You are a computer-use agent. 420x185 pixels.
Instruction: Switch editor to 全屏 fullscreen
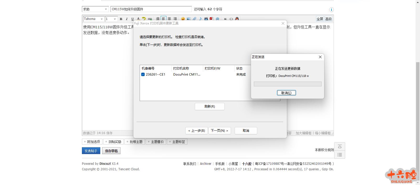click(320, 19)
